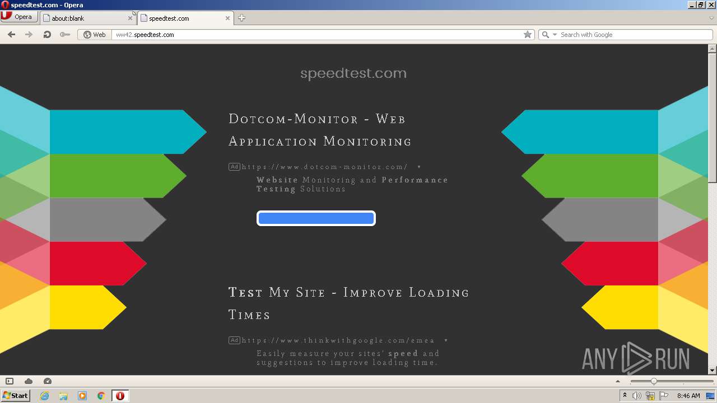The height and width of the screenshot is (403, 717).
Task: Go forward with the forward arrow
Action: 29,35
